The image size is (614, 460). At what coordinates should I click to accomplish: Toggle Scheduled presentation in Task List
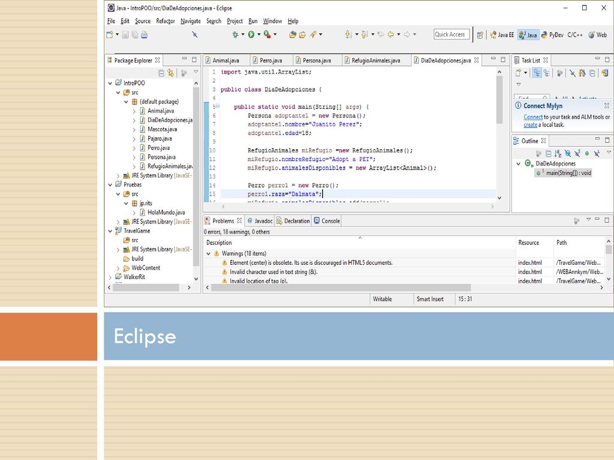546,72
